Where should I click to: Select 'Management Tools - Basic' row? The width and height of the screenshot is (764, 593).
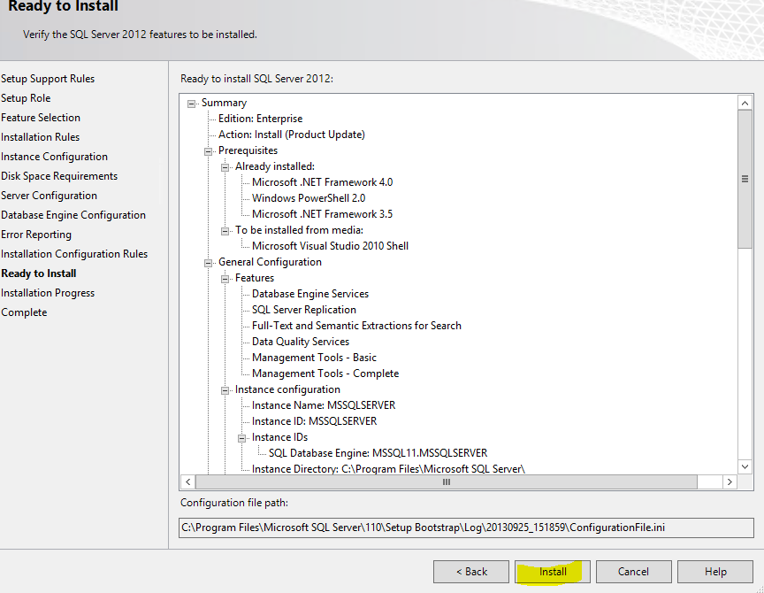pyautogui.click(x=314, y=358)
